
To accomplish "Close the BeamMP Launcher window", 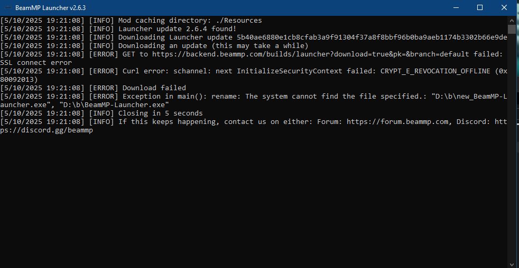I will click(504, 7).
